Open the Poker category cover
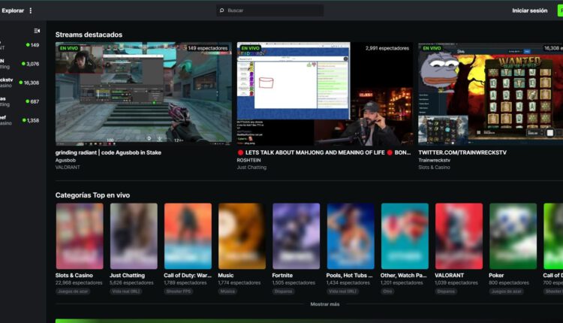This screenshot has width=563, height=323. pyautogui.click(x=513, y=236)
